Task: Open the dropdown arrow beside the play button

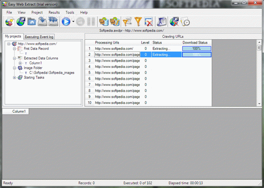Action: (x=73, y=22)
